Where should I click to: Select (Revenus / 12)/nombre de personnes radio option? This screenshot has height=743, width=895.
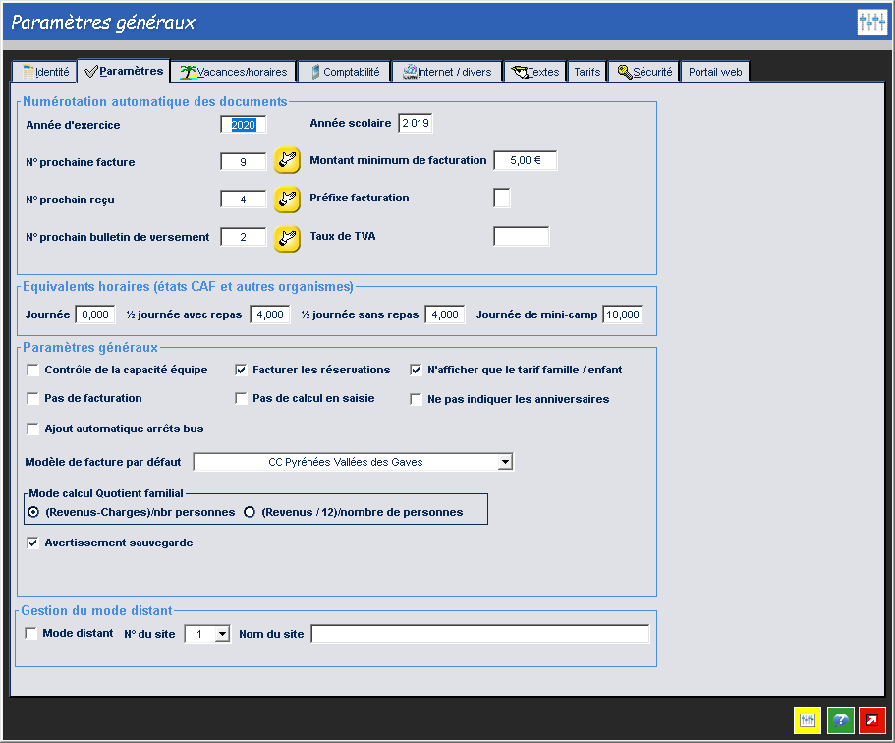pyautogui.click(x=250, y=512)
